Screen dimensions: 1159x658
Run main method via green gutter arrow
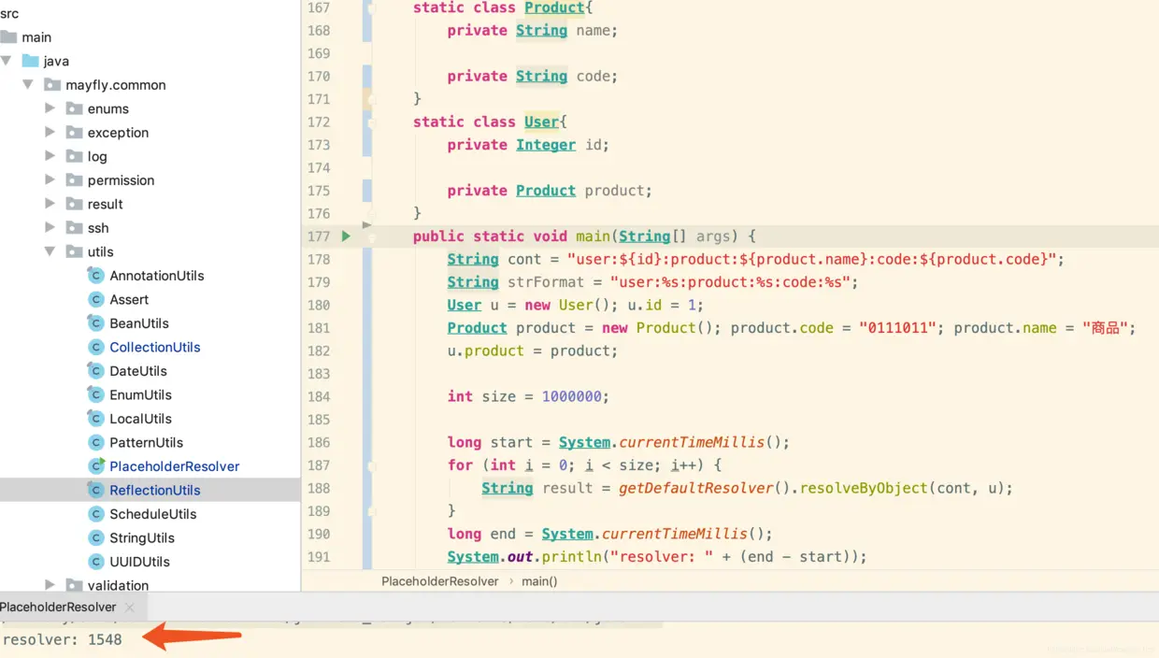pos(346,236)
